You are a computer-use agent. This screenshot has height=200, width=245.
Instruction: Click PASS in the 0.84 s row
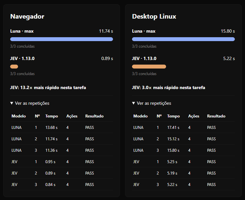pyautogui.click(x=89, y=185)
